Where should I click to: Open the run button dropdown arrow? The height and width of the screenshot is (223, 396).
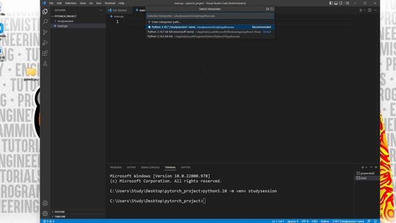[364, 10]
